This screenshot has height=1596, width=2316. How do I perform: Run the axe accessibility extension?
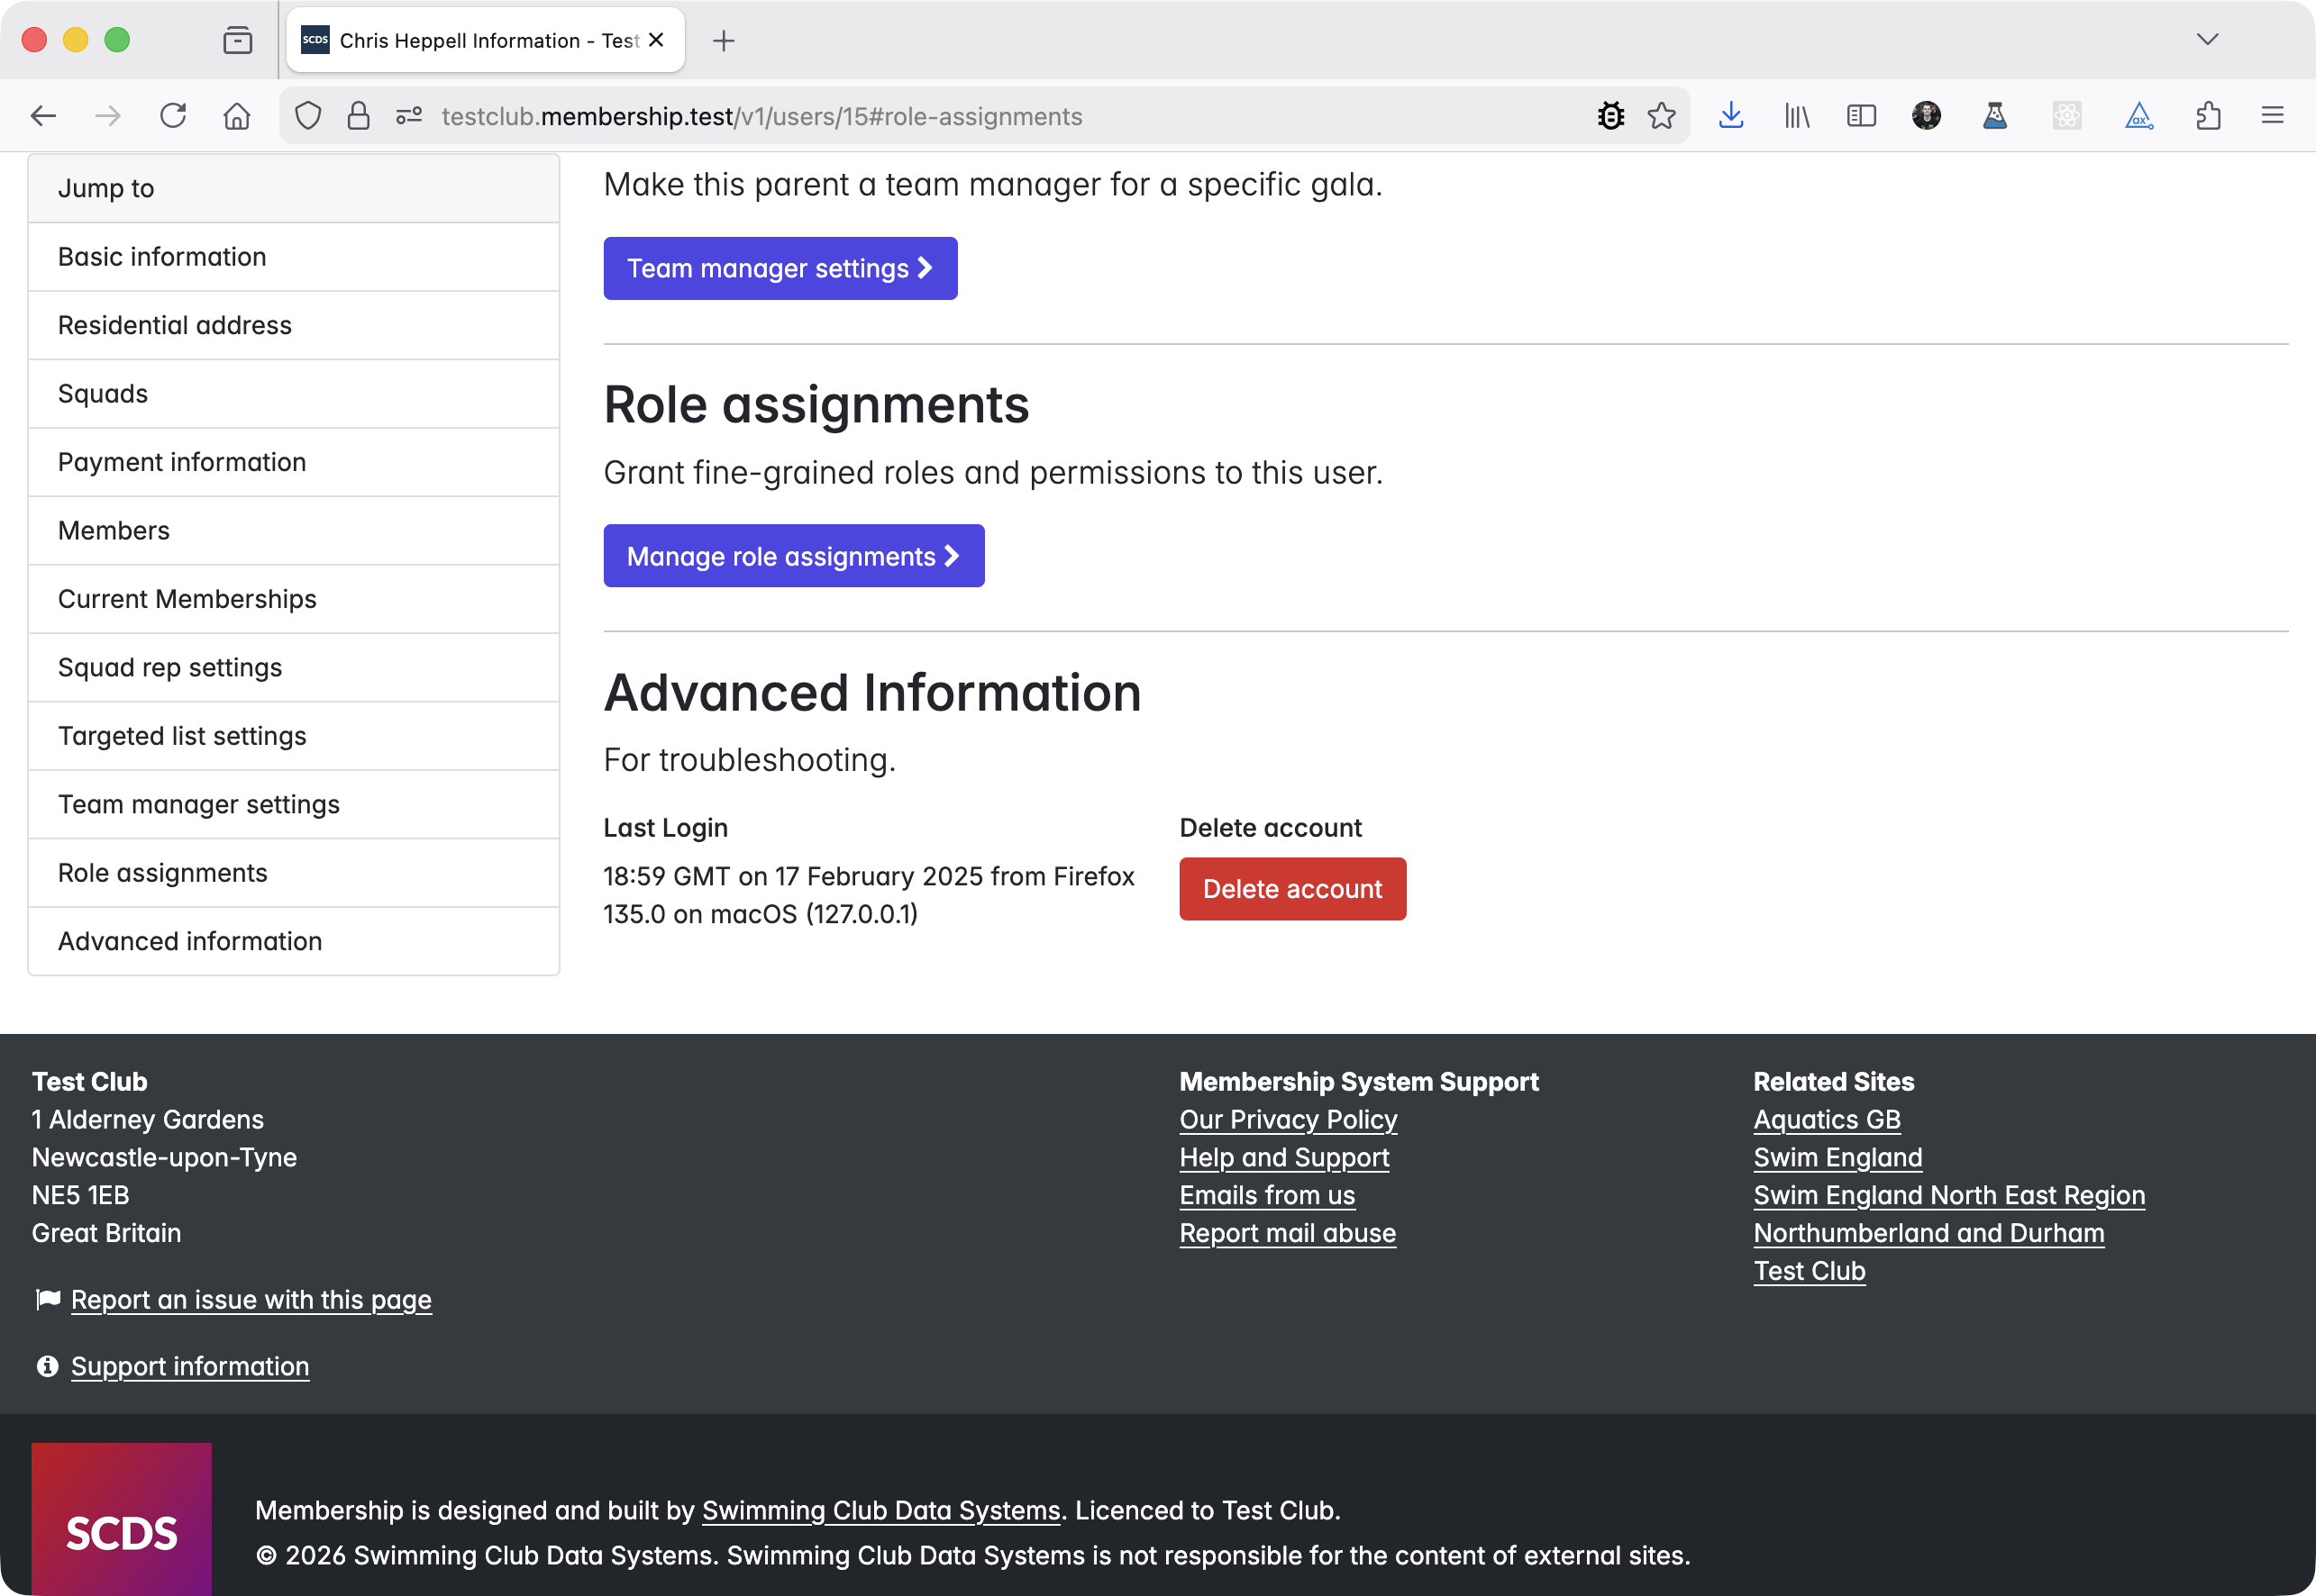coord(2139,115)
